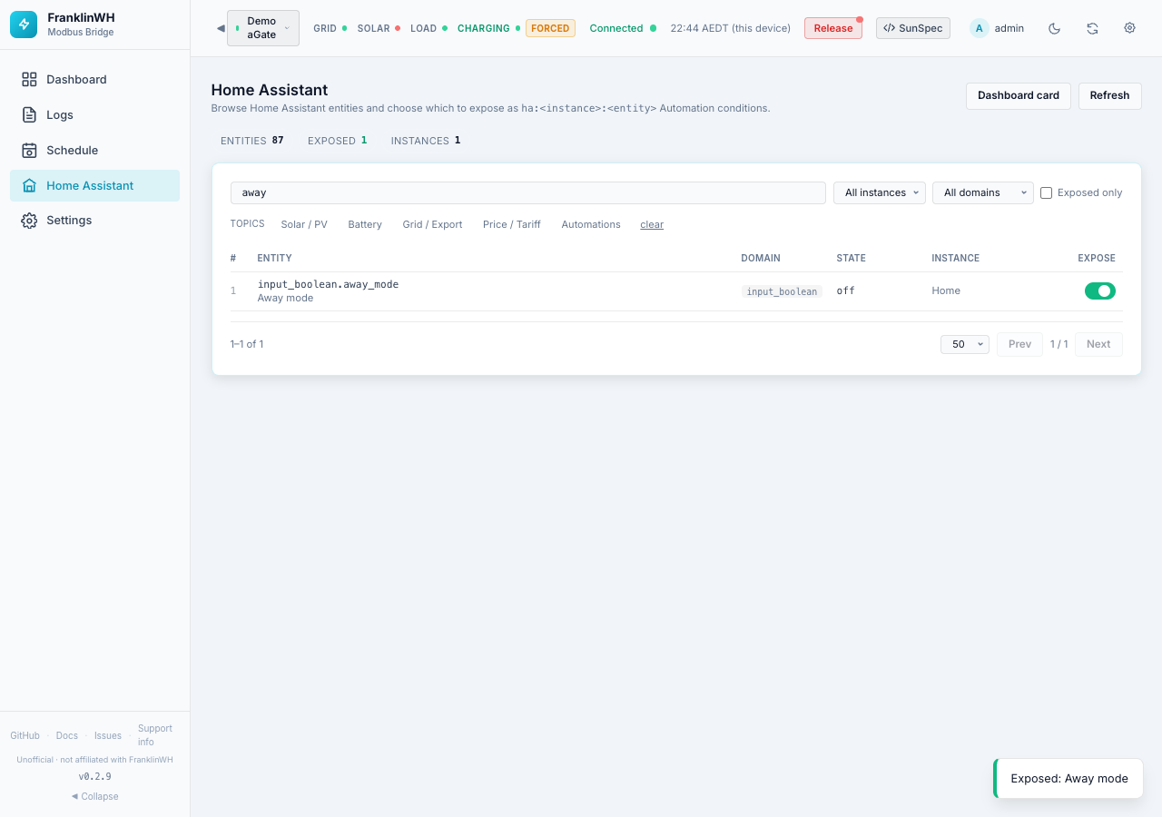
Task: Switch to the Entities tab
Action: point(251,141)
